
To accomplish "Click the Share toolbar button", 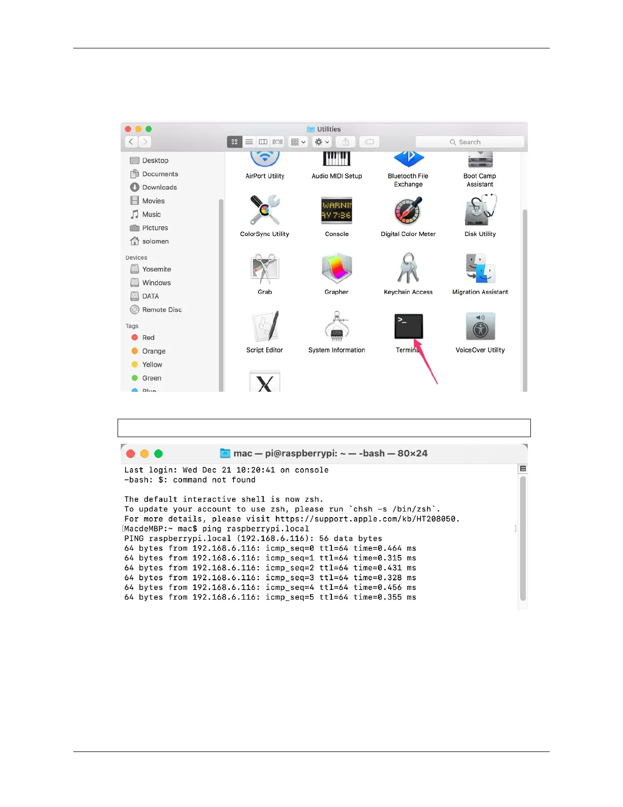I will click(x=346, y=142).
